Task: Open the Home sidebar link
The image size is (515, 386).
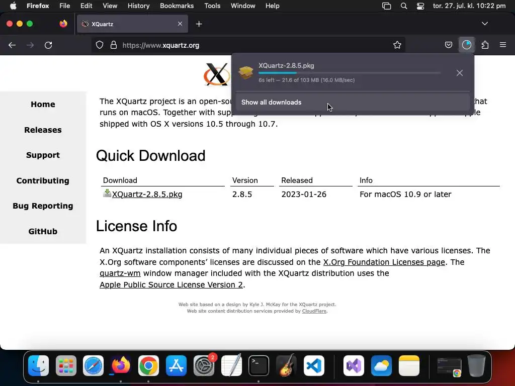Action: pyautogui.click(x=43, y=105)
